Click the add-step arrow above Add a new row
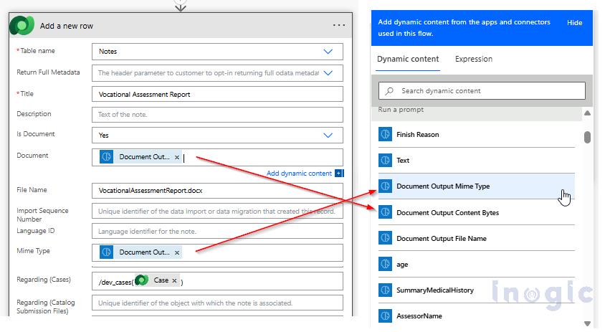The width and height of the screenshot is (605, 332). point(180,6)
